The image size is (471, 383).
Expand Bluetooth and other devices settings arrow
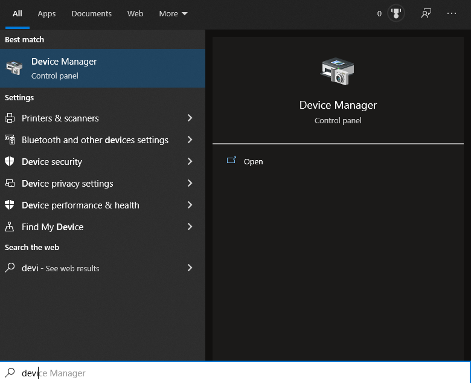click(x=190, y=140)
